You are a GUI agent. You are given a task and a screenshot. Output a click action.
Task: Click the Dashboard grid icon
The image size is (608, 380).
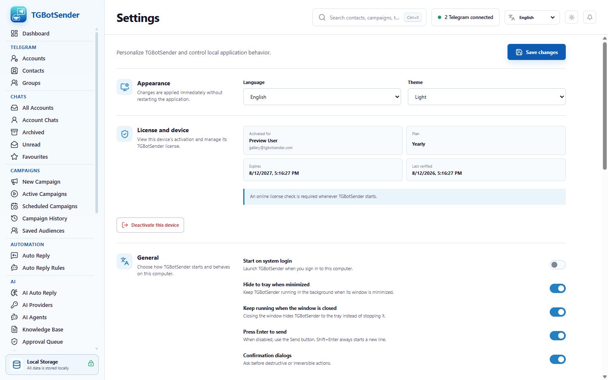(x=14, y=33)
